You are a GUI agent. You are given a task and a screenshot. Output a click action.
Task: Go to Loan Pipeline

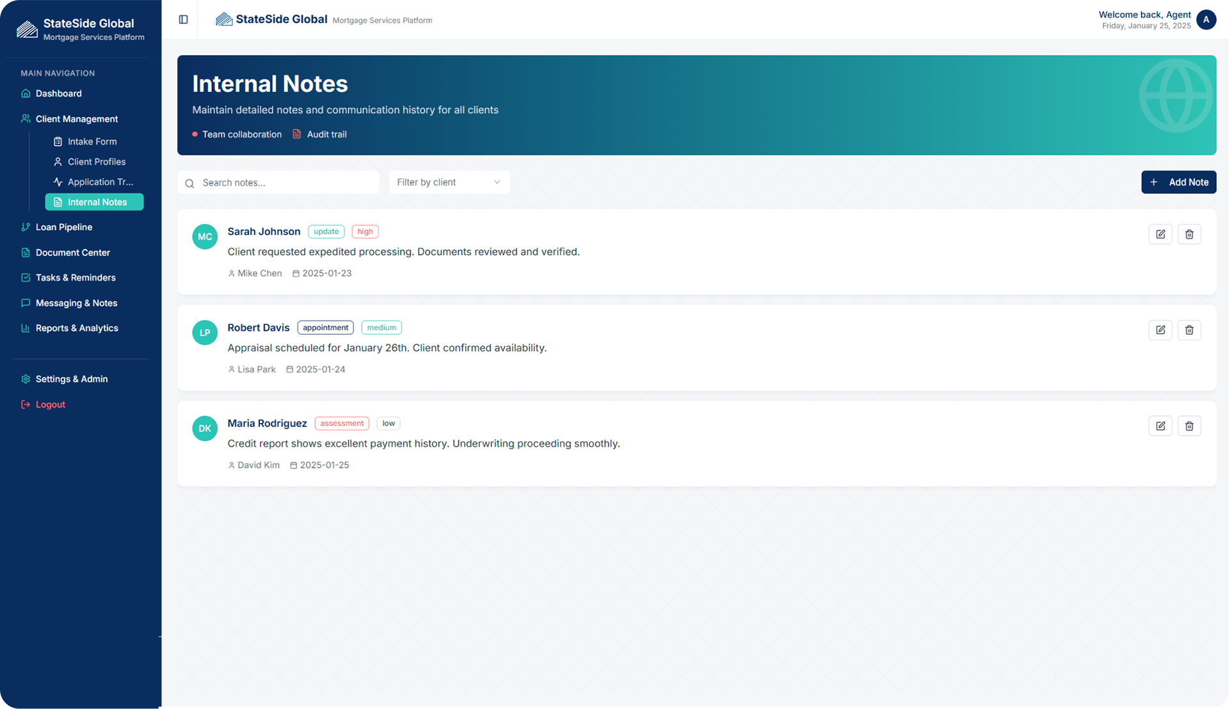click(63, 227)
